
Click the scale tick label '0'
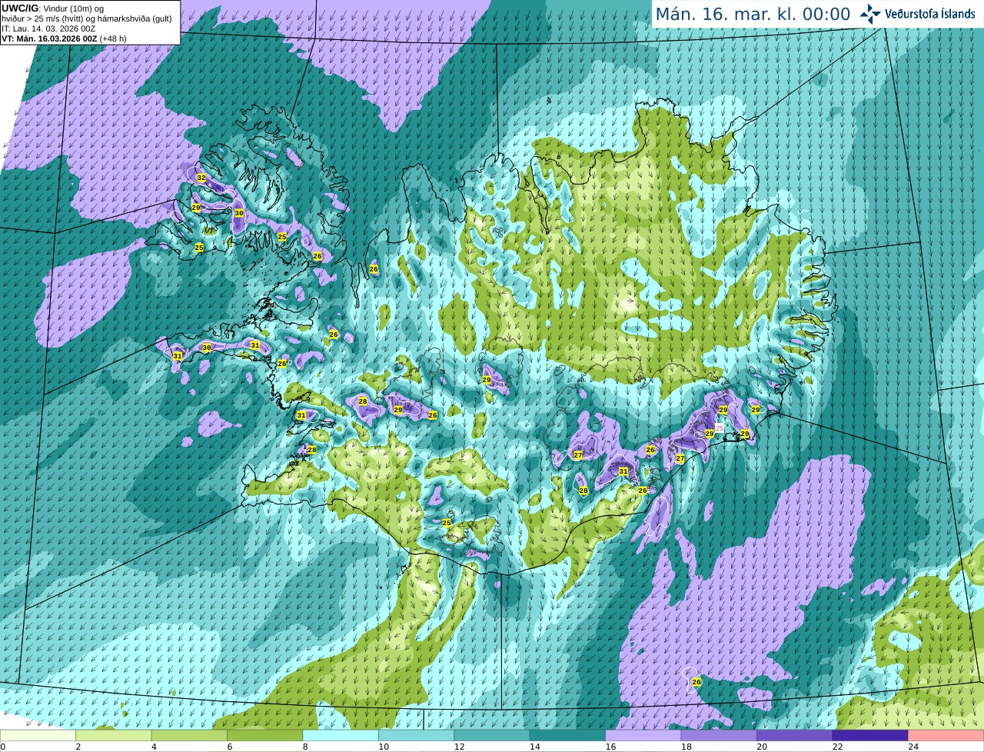click(3, 747)
